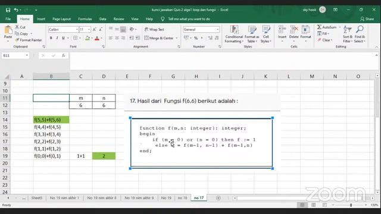Viewport: 381px width, 214px height.
Task: Open Sort & Filter options
Action: 348,34
